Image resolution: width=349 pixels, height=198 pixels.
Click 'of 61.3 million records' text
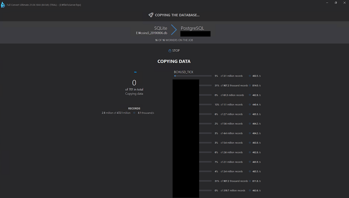pos(232,95)
